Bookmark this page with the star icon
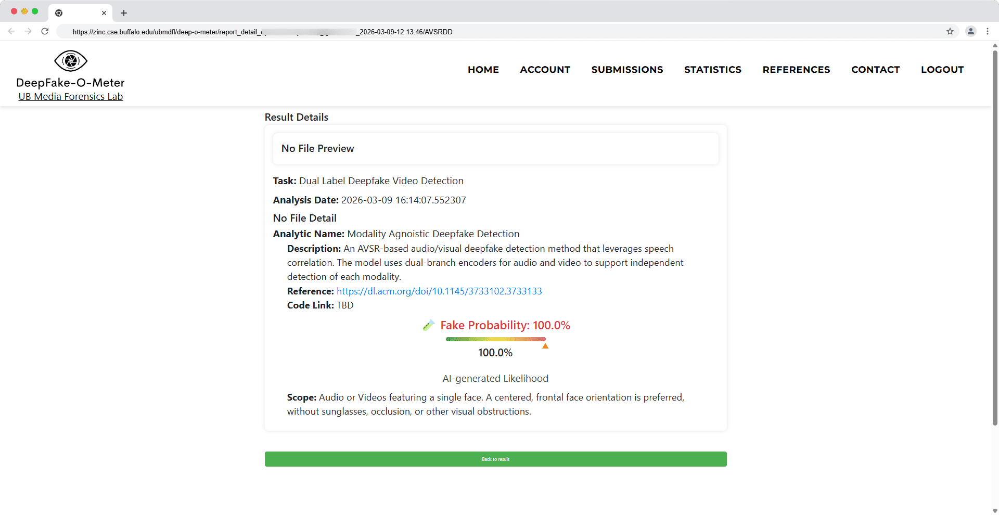The image size is (999, 515). tap(950, 31)
